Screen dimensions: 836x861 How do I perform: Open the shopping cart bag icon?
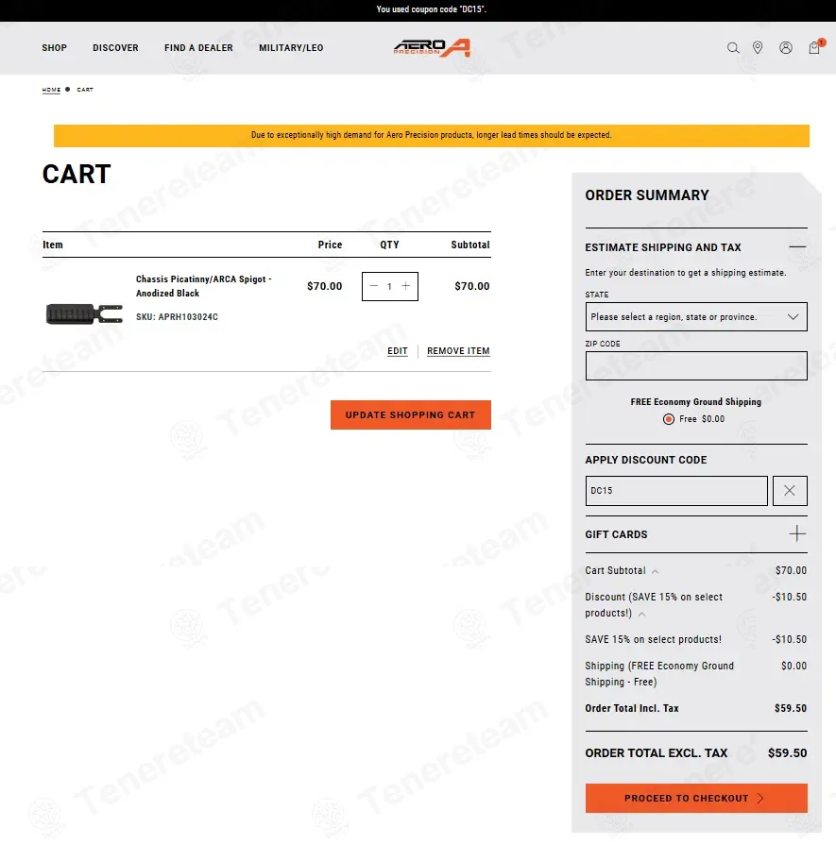[814, 47]
